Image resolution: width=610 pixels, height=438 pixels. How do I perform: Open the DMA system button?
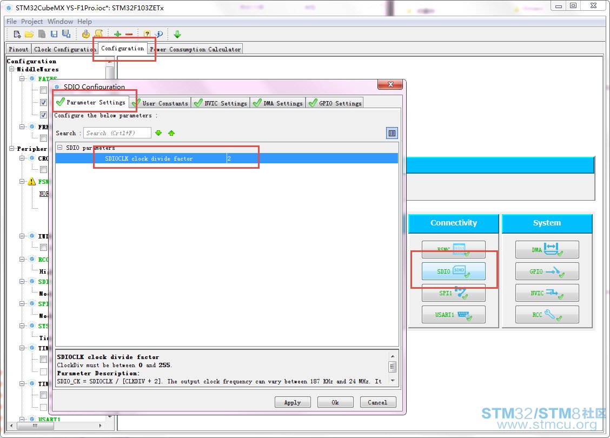(547, 249)
